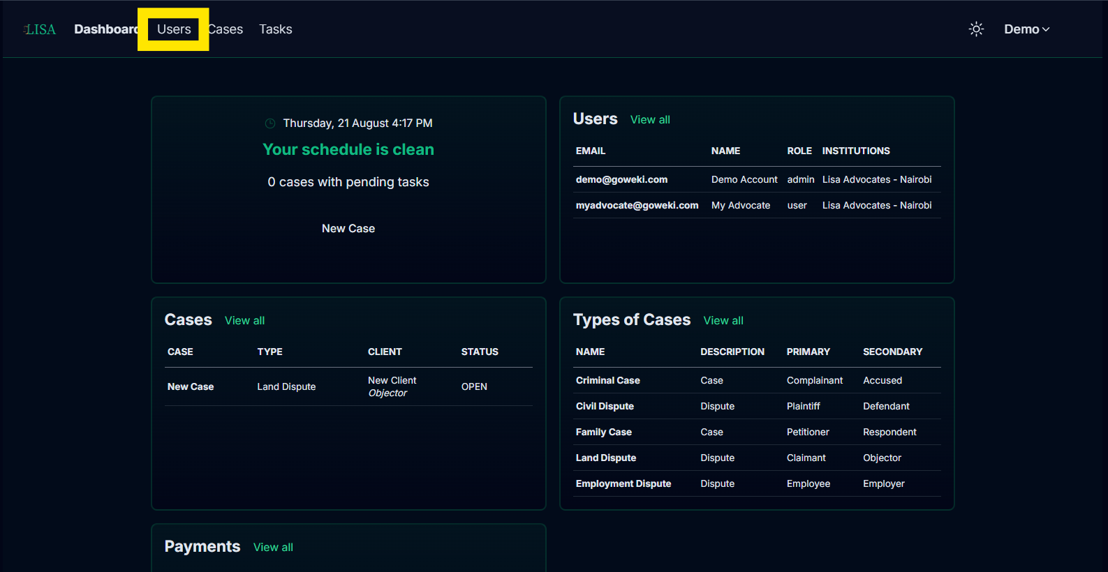Click the admin role cell
The image size is (1108, 572).
[801, 180]
